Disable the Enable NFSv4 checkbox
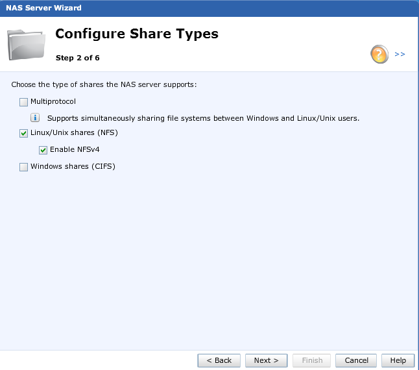The width and height of the screenshot is (419, 370). pos(43,150)
